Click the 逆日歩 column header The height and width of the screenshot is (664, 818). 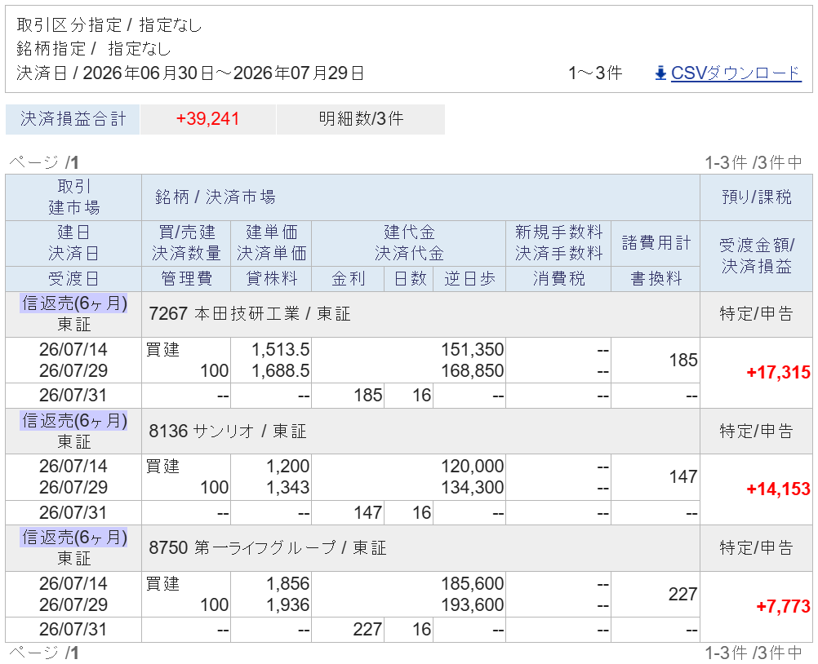tap(469, 279)
